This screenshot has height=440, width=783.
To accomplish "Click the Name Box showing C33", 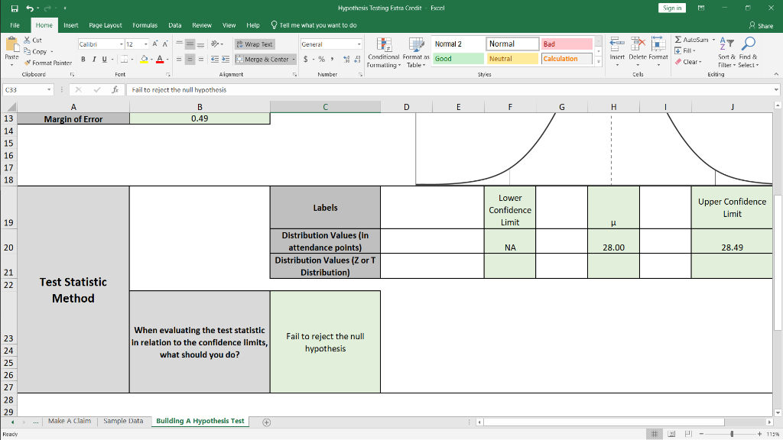I will coord(28,90).
